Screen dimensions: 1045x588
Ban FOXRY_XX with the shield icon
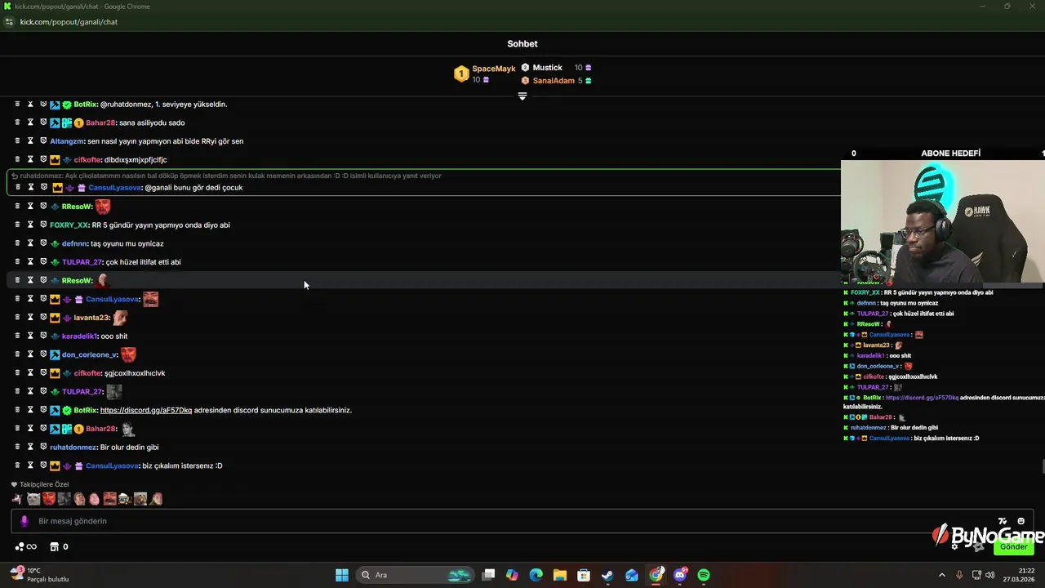pyautogui.click(x=43, y=225)
